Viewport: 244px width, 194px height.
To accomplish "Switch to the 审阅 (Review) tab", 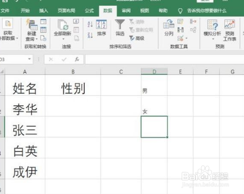I will click(126, 11).
